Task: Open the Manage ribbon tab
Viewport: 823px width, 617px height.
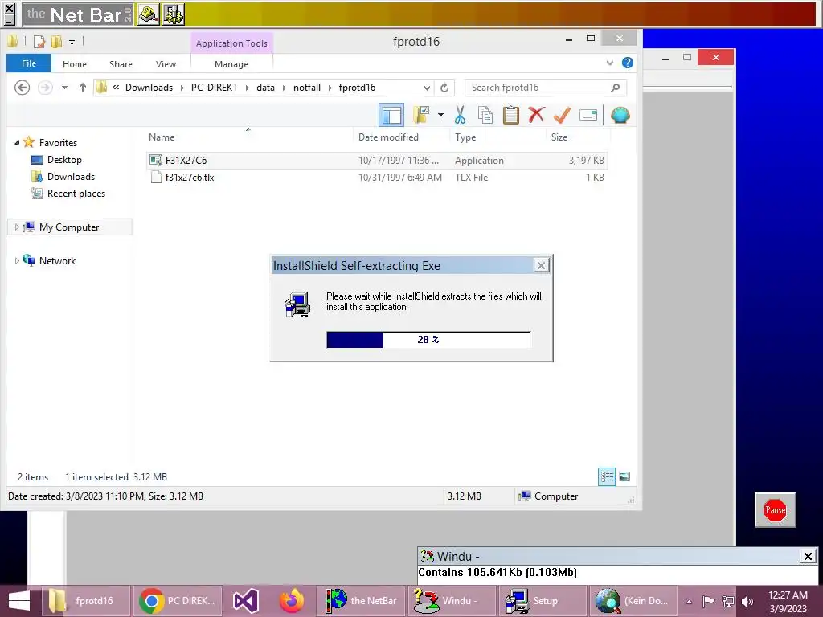Action: pos(231,64)
